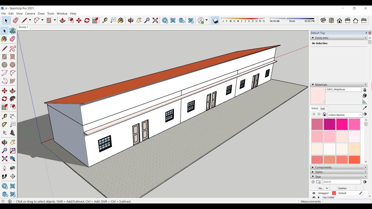The image size is (372, 209).
Task: Select the Make Component tool in left toolbar
Action: [x=12, y=31]
